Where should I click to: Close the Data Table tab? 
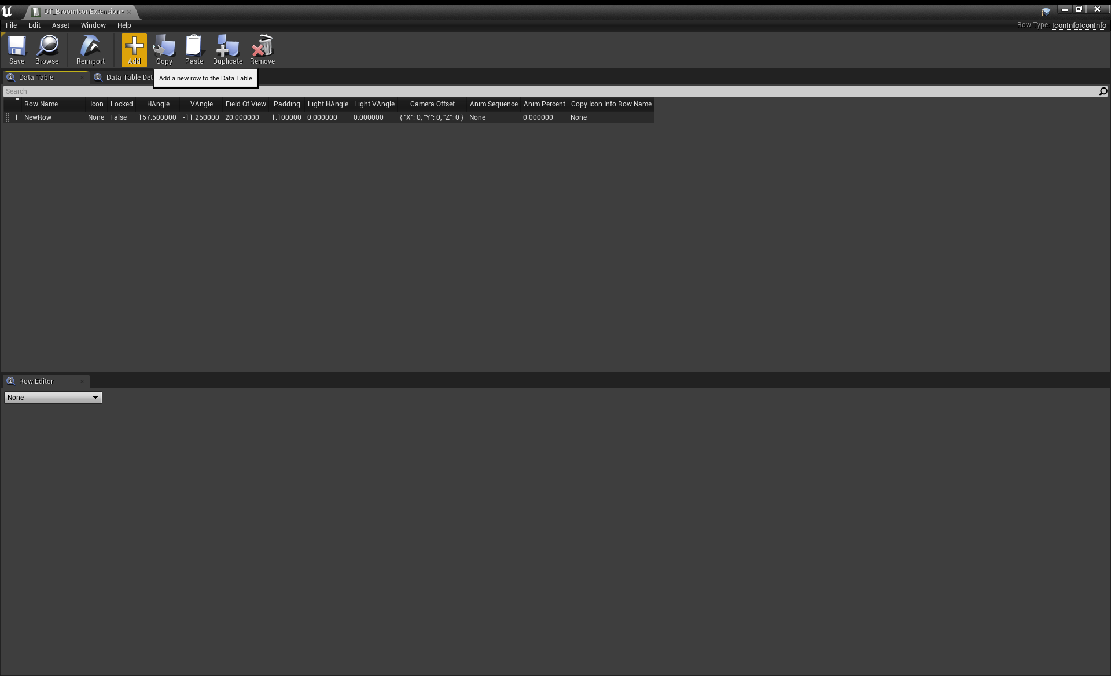point(82,78)
